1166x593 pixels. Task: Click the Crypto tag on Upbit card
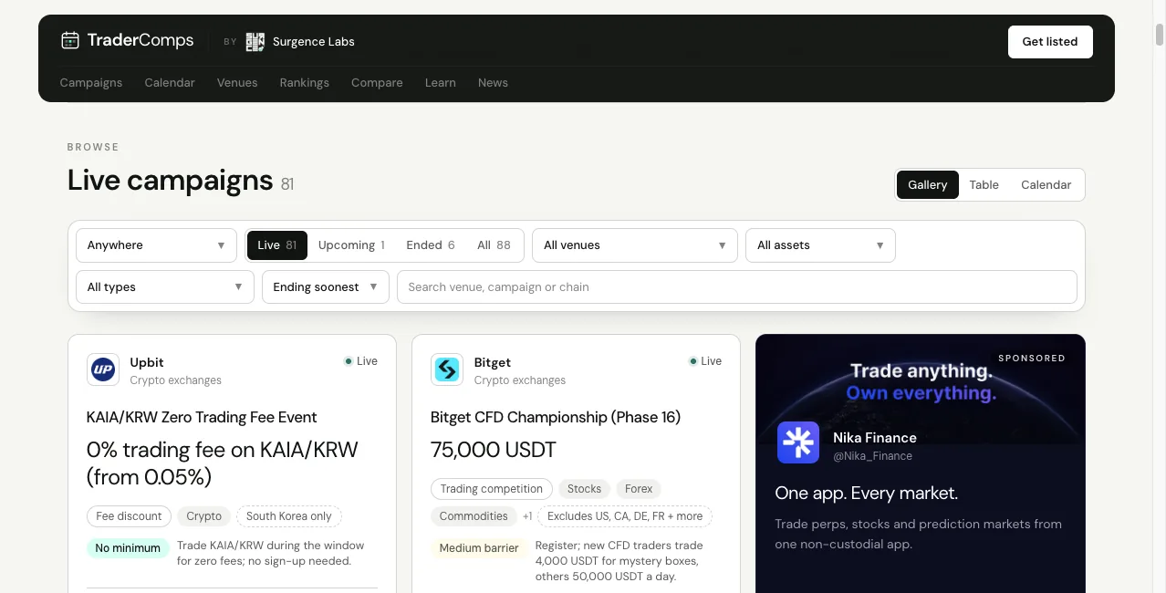point(204,516)
